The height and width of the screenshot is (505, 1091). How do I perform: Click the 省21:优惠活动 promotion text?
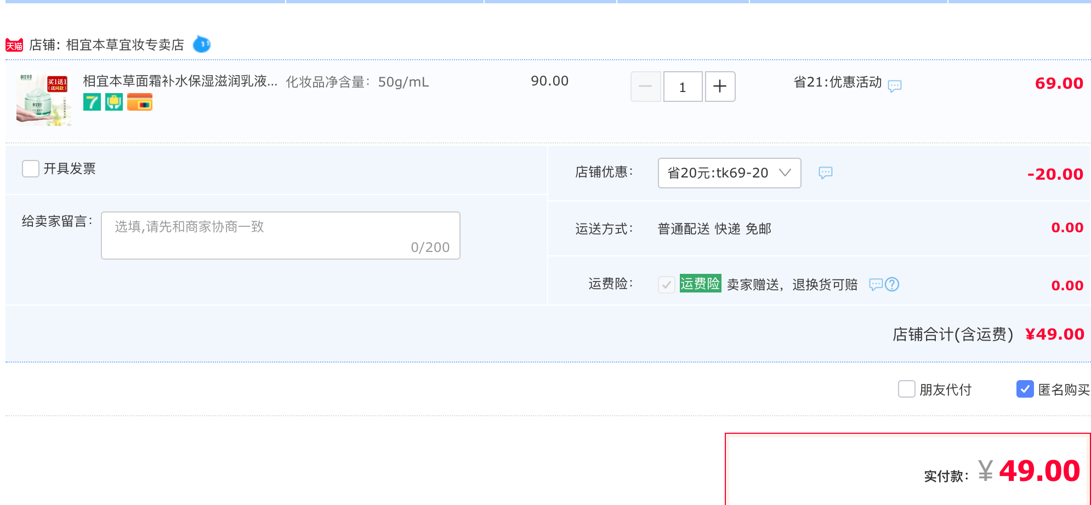pyautogui.click(x=837, y=82)
